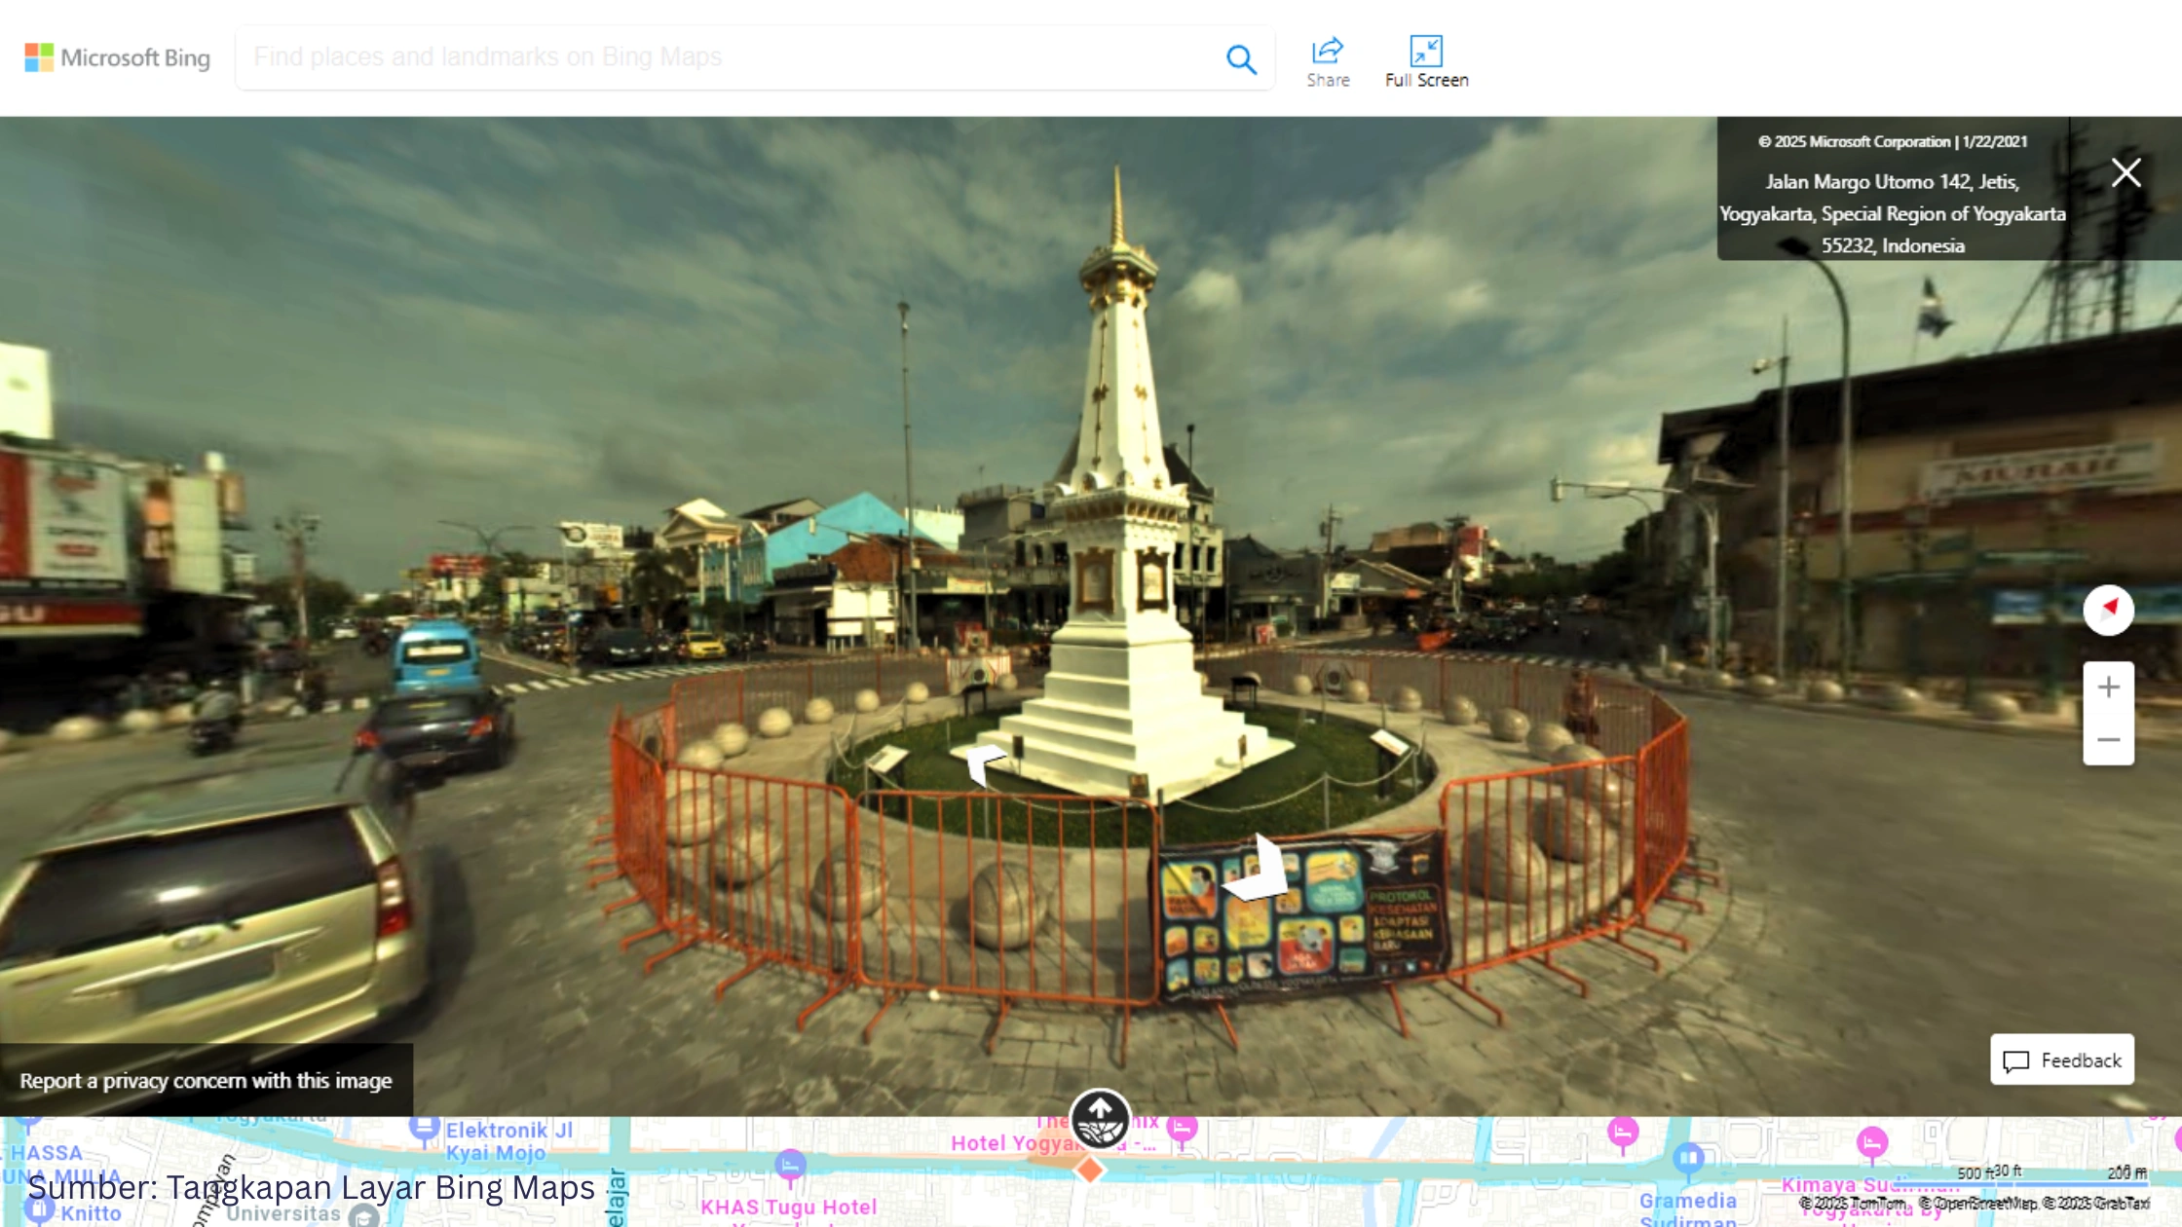2182x1227 pixels.
Task: Click the Microsoft Bing logo
Action: [x=117, y=56]
